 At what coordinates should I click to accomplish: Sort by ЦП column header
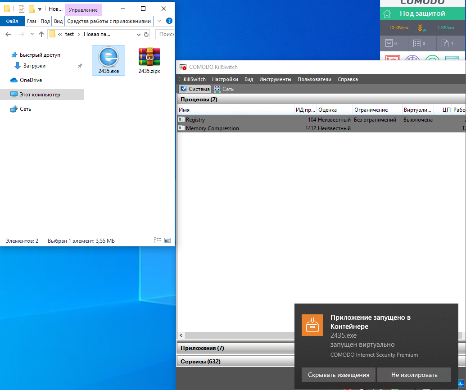coord(443,110)
